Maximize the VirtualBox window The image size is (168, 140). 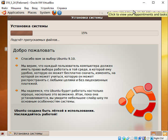(153, 2)
